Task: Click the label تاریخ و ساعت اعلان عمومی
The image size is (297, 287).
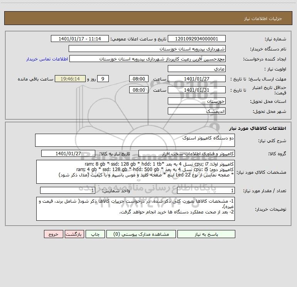Action: click(x=138, y=39)
